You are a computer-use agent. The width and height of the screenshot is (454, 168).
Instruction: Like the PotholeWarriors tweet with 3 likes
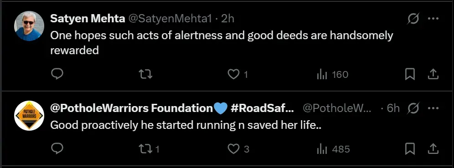point(238,149)
